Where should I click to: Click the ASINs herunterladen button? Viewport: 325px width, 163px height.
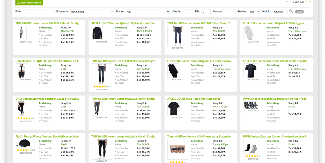pos(29,3)
